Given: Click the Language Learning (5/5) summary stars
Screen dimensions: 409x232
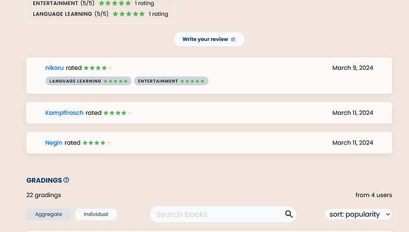Looking at the screenshot, I should [x=129, y=14].
